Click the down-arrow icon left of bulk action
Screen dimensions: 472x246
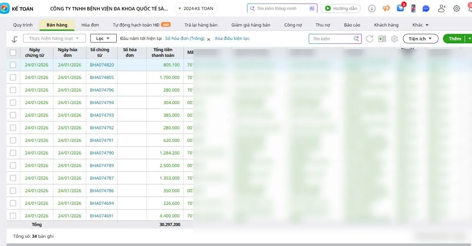[14, 39]
